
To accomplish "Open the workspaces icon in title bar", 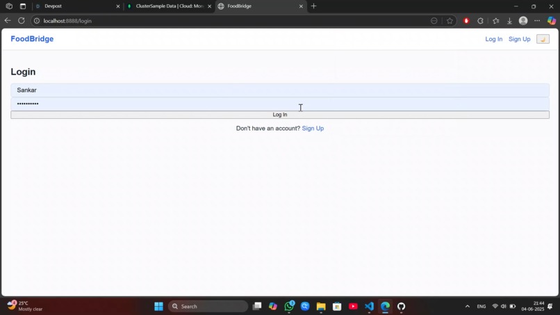I will (9, 6).
